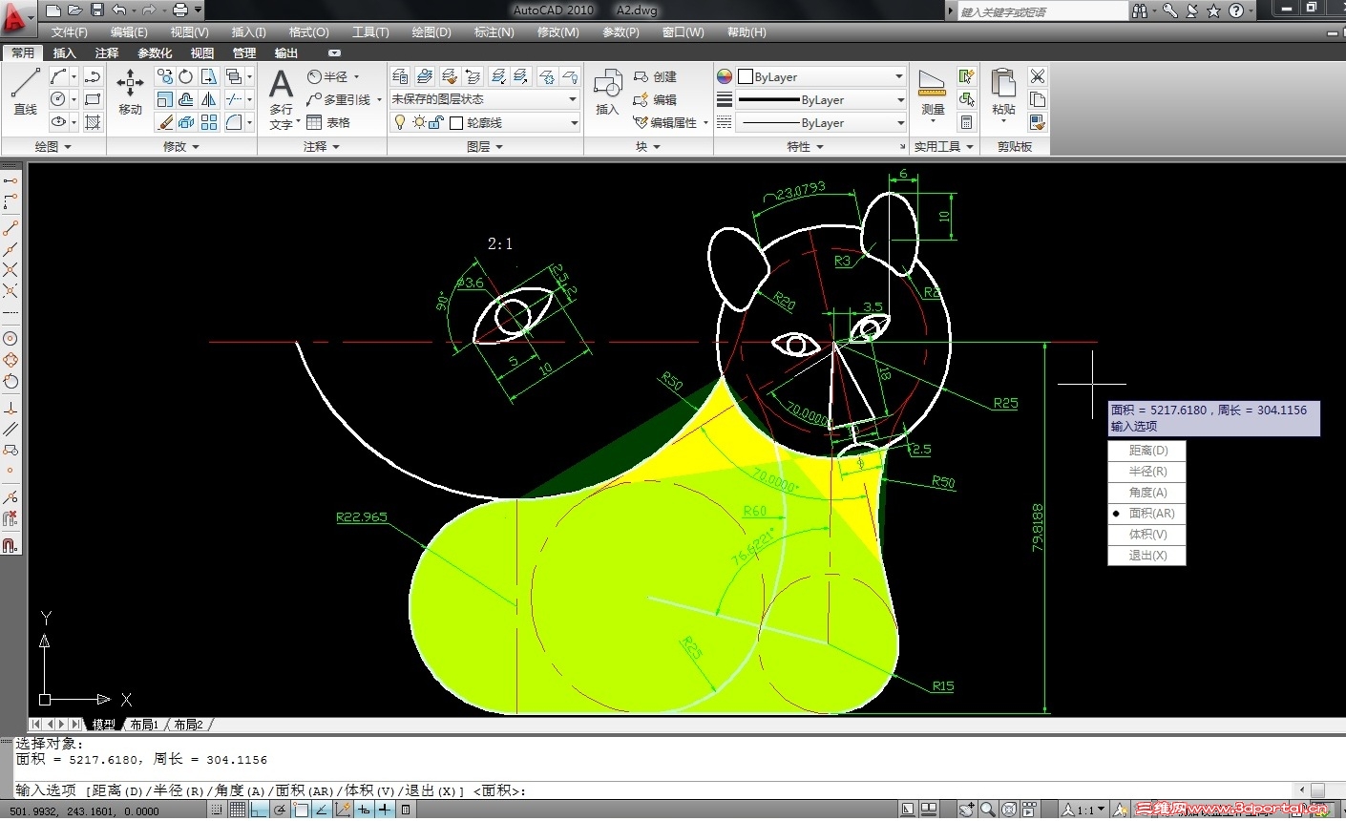1346x821 pixels.
Task: Select 半径(R) option in popup menu
Action: [1146, 472]
